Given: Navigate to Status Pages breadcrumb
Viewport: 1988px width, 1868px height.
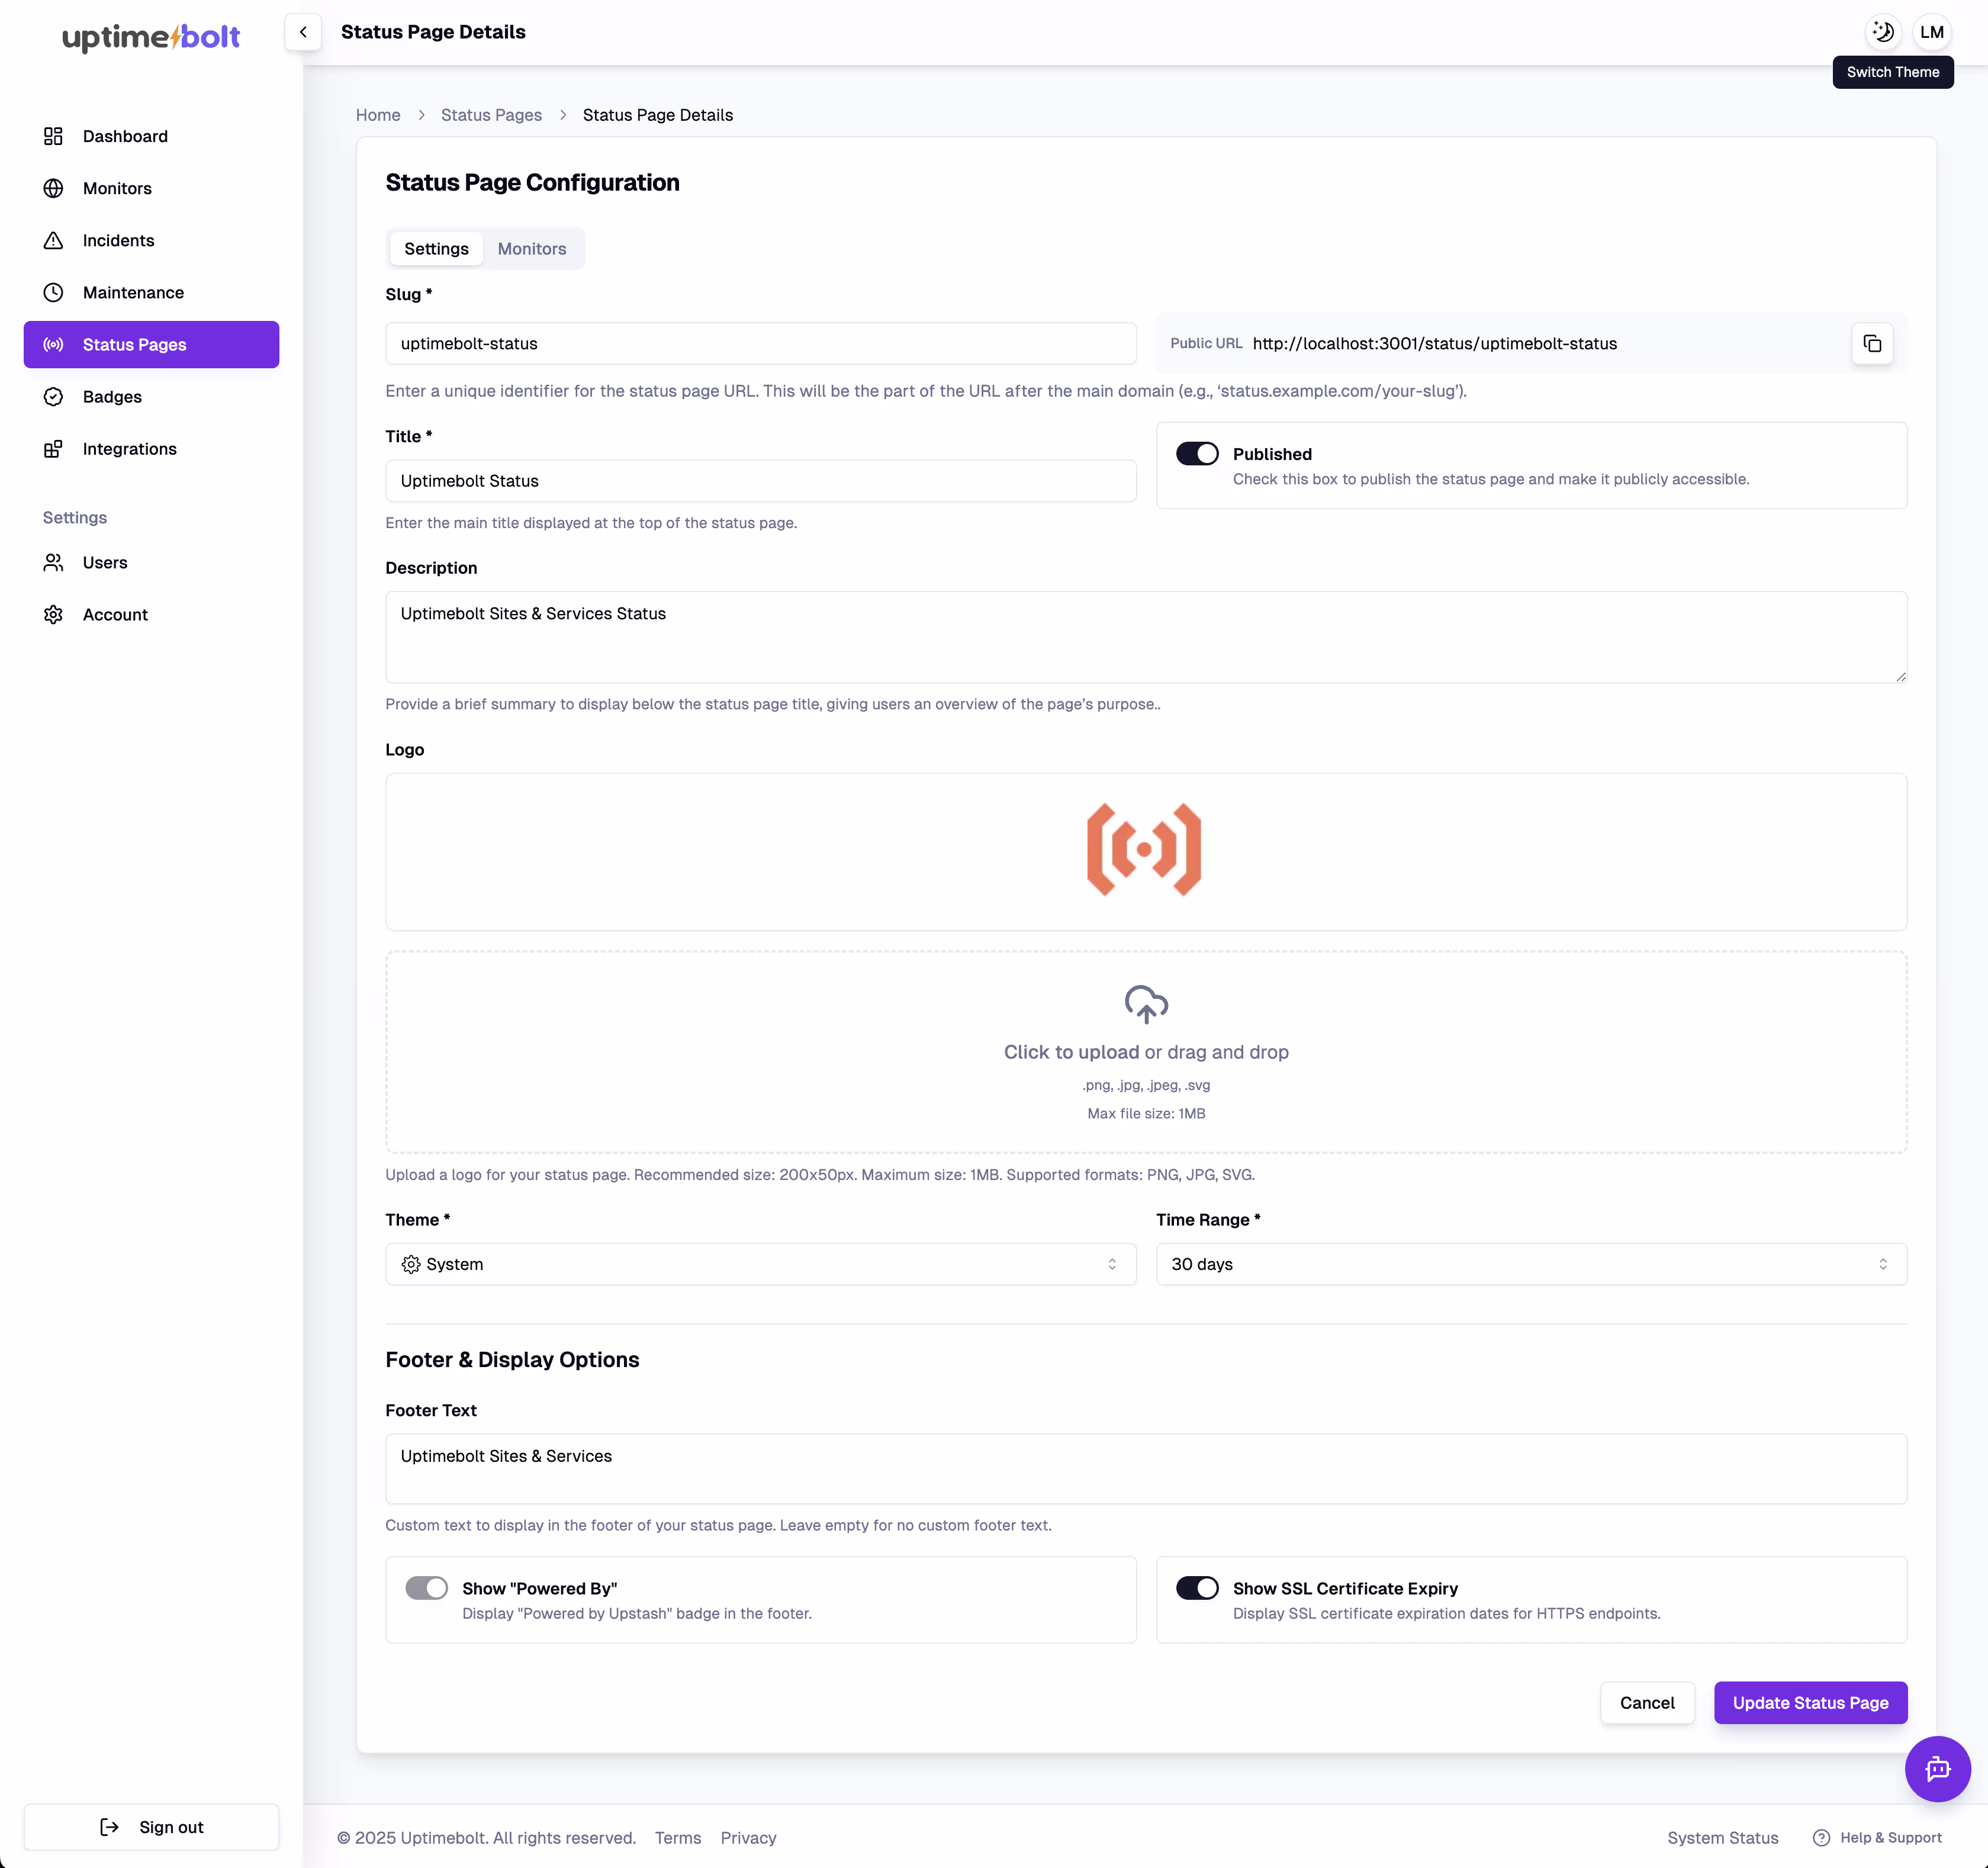Looking at the screenshot, I should 491,115.
